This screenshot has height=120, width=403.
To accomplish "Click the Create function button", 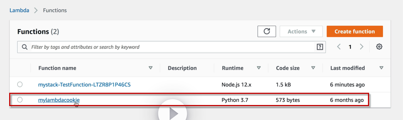I will coord(355,31).
